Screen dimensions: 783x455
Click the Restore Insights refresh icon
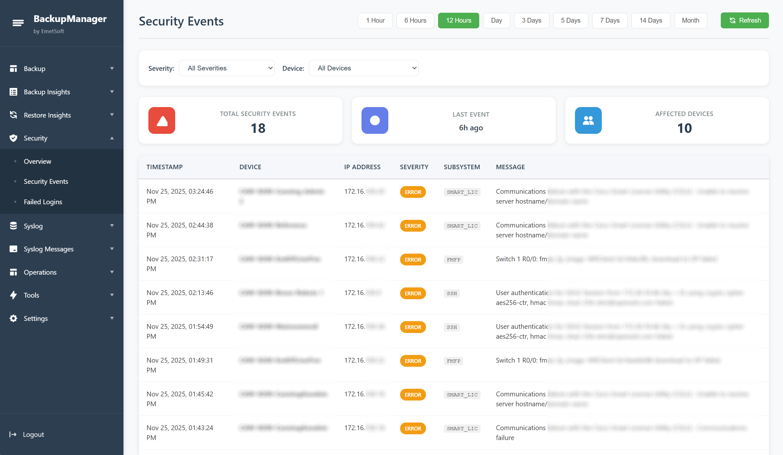(x=13, y=115)
